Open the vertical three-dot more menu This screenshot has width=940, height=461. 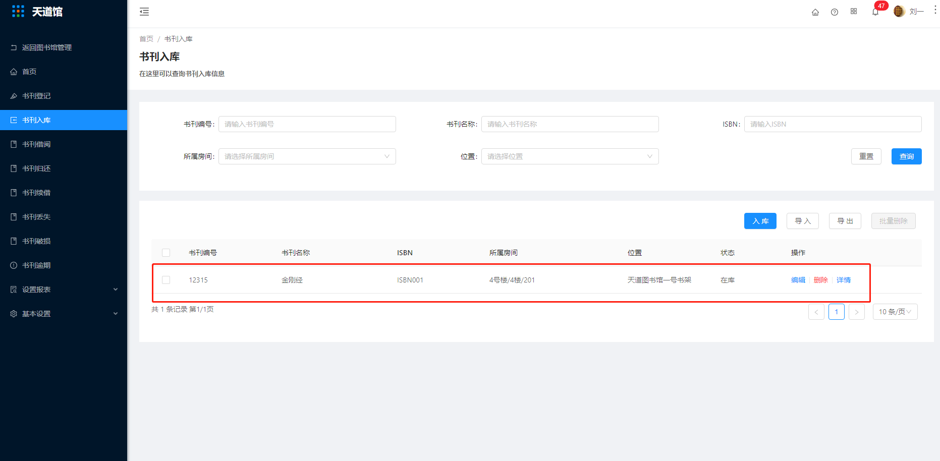(x=935, y=10)
